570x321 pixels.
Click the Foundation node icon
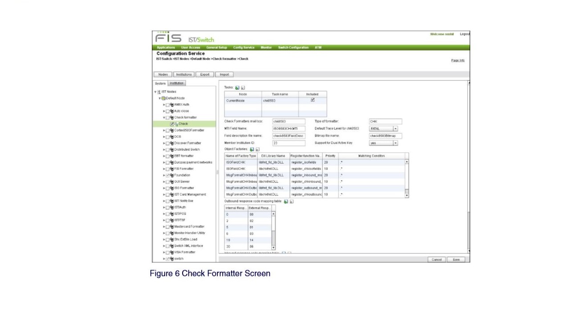click(x=172, y=175)
